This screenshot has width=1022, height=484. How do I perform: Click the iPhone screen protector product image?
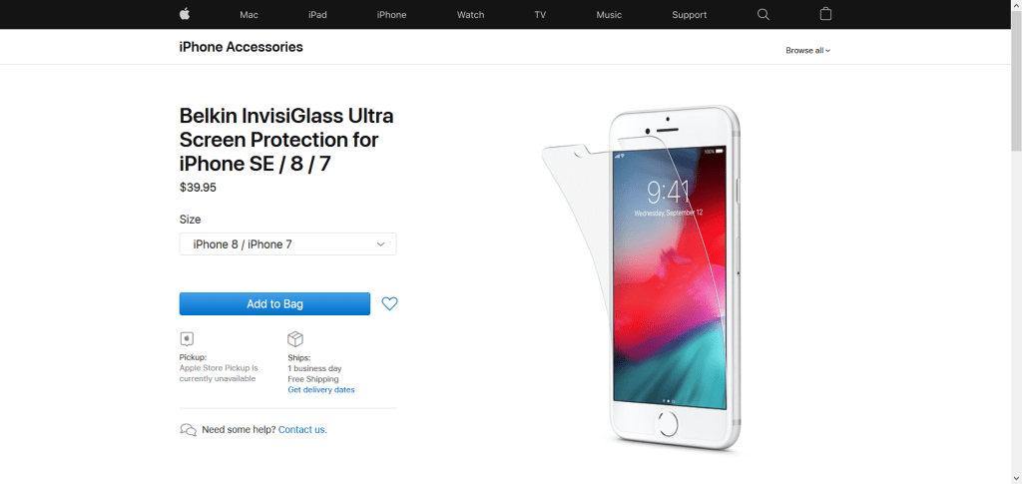pyautogui.click(x=642, y=278)
